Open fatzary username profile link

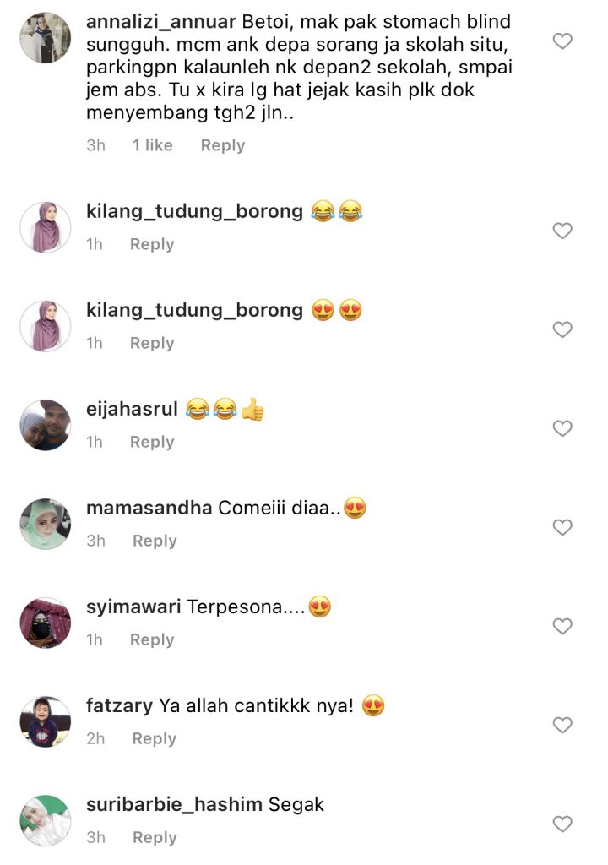[x=119, y=705]
